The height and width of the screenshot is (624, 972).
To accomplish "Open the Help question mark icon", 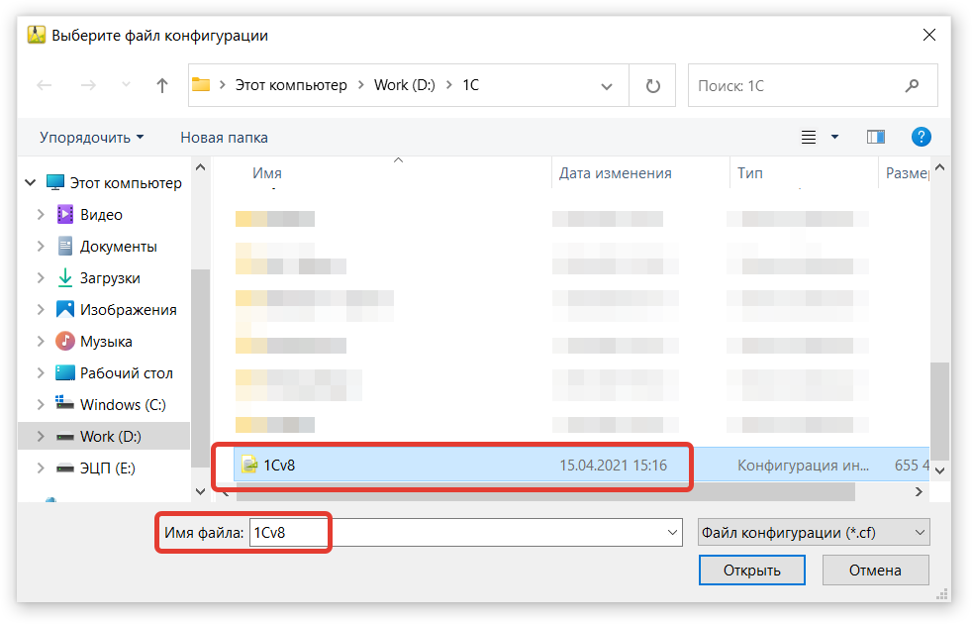I will coord(921,137).
